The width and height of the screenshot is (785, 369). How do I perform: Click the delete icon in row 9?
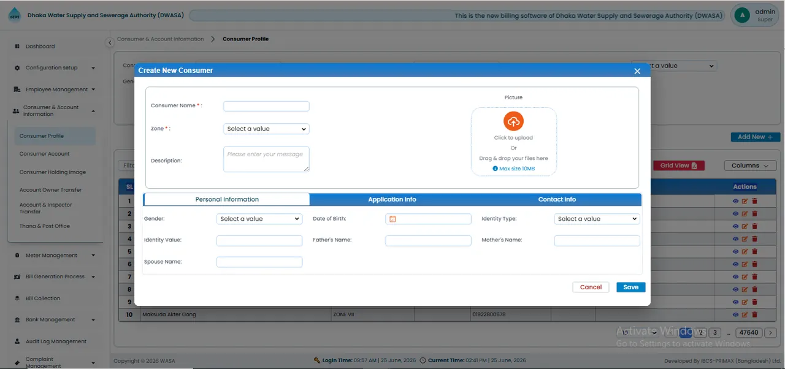click(x=755, y=302)
